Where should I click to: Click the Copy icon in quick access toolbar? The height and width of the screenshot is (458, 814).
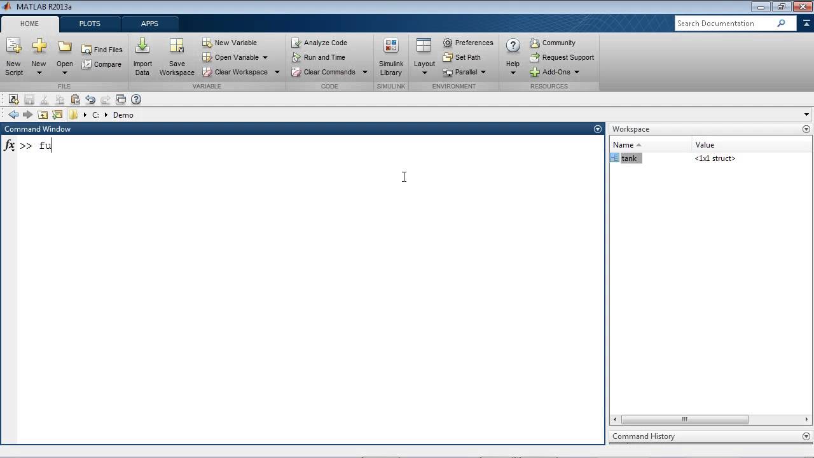(59, 99)
